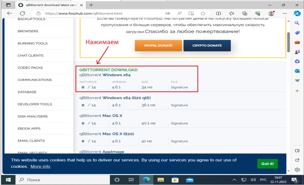Open sidebar Drop paper-plane icon
304x185 pixels.
297,81
